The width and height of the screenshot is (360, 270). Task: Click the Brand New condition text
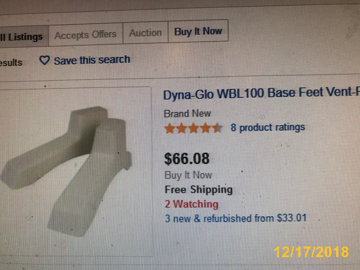[187, 113]
